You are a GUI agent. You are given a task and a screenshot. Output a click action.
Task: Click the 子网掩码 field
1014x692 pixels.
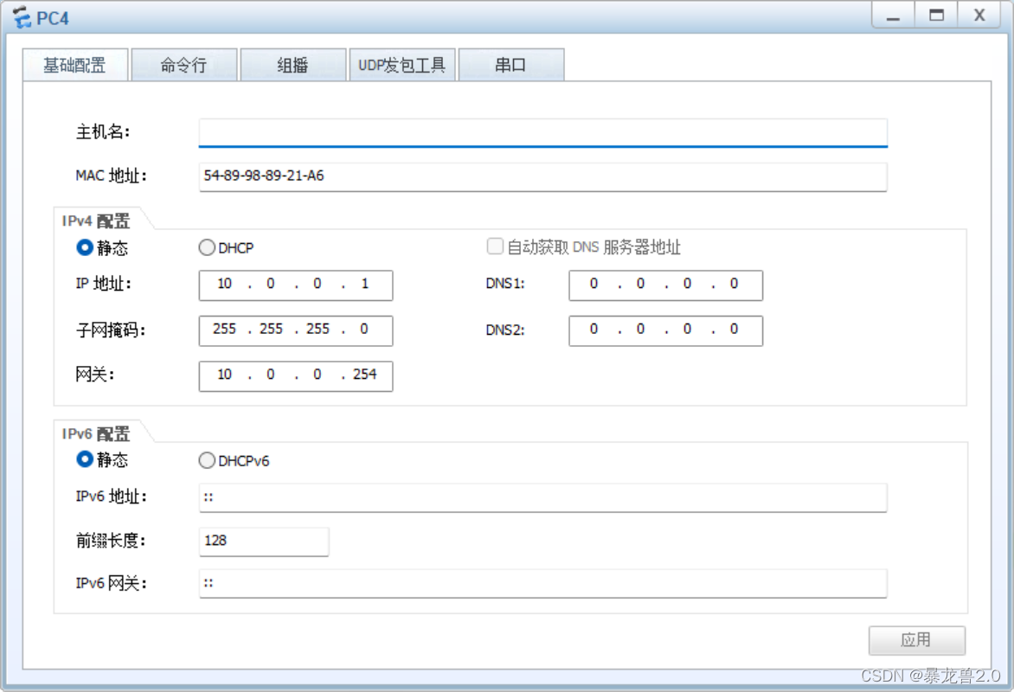tap(296, 330)
